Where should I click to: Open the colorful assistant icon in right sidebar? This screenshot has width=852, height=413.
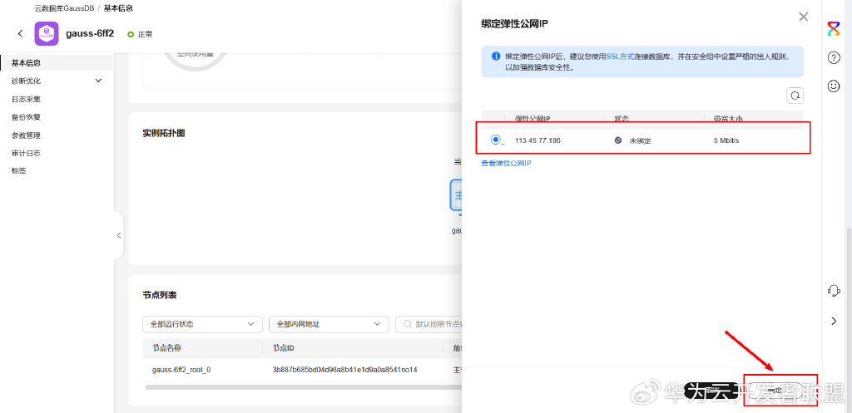(x=834, y=29)
